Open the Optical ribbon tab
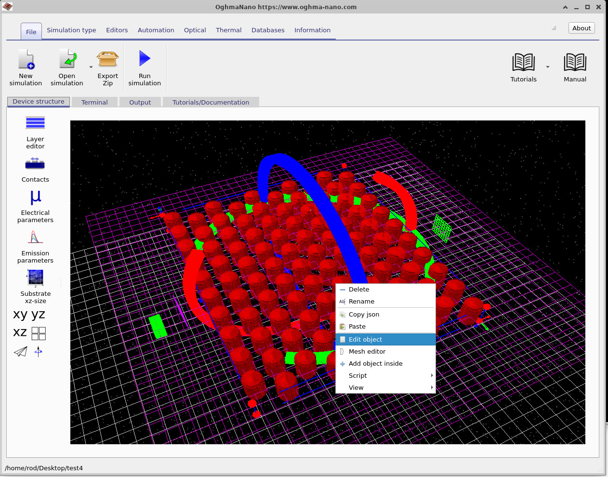Image resolution: width=608 pixels, height=477 pixels. [195, 30]
